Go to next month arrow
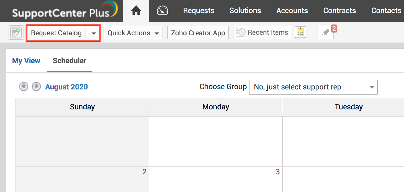Image resolution: width=404 pixels, height=192 pixels. point(36,87)
